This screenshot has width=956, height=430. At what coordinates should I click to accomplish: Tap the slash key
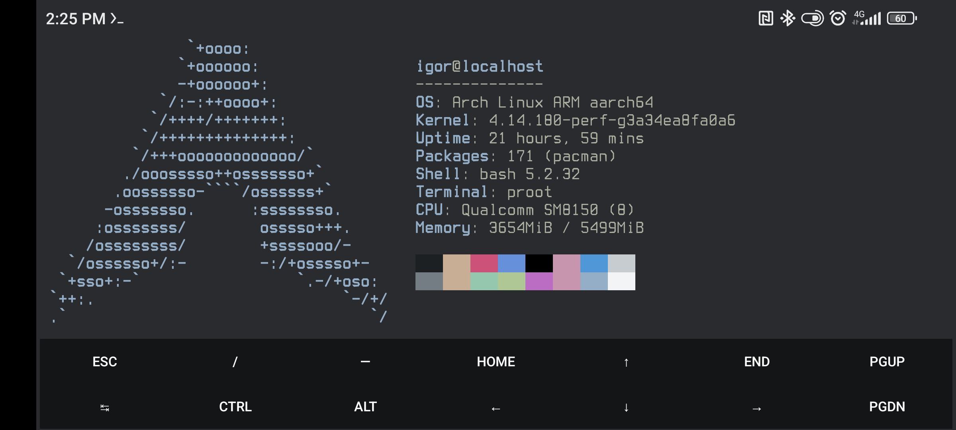235,362
